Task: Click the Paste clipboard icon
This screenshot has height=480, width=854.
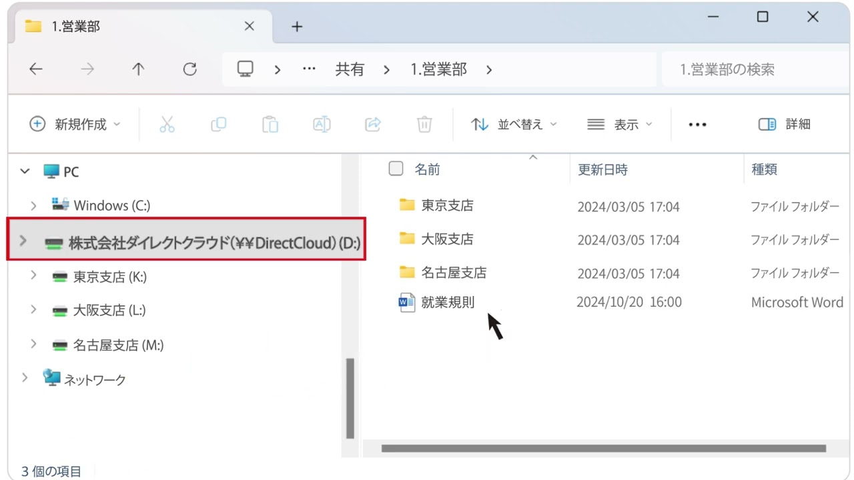Action: [x=270, y=124]
